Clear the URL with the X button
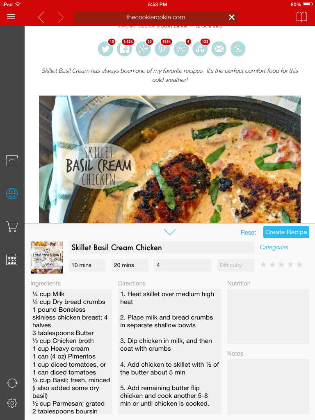Viewport: 315px width, 420px height. click(232, 17)
